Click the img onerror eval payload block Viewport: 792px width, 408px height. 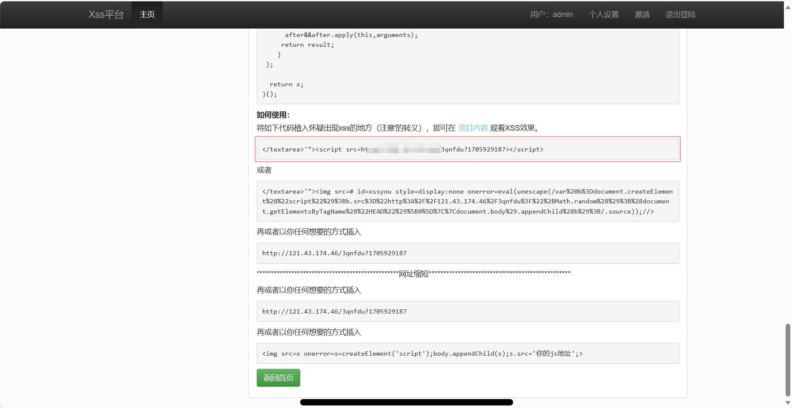point(468,201)
